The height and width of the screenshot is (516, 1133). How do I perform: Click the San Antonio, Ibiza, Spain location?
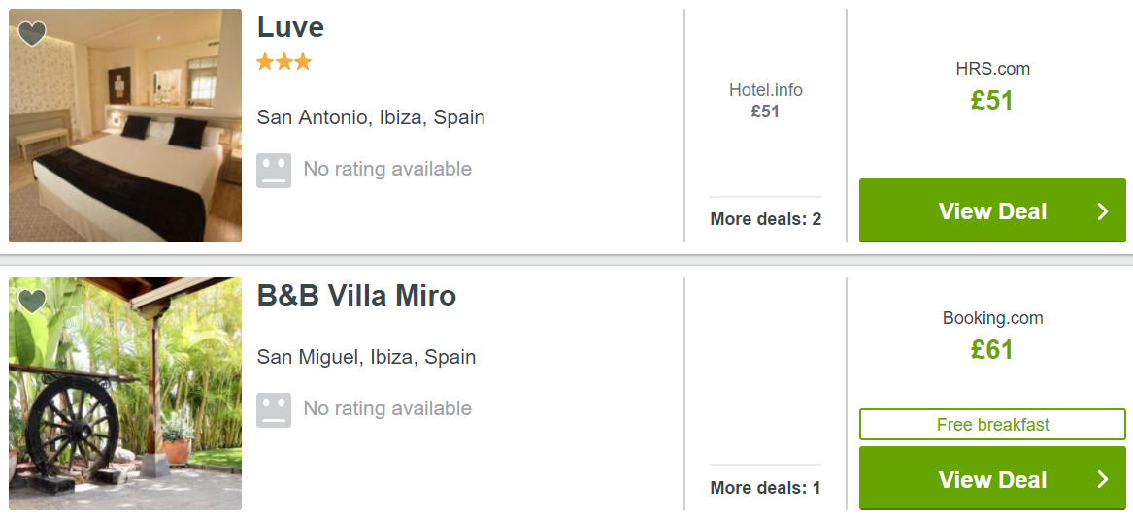(371, 117)
